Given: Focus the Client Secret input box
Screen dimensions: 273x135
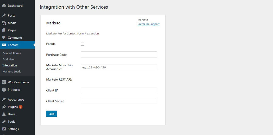Looking at the screenshot, I should (x=119, y=101).
